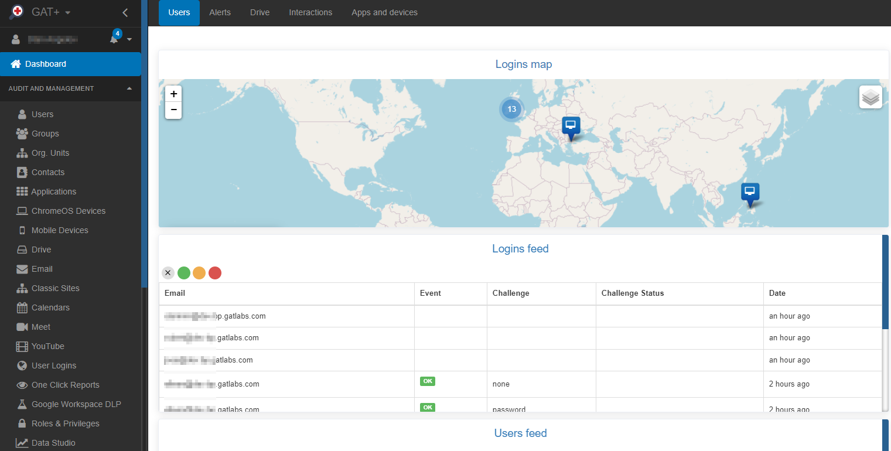Open the Logins map heading link
The width and height of the screenshot is (891, 451).
tap(524, 64)
